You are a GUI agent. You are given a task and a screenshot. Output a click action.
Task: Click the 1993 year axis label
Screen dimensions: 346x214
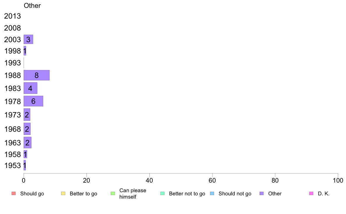tap(13, 63)
